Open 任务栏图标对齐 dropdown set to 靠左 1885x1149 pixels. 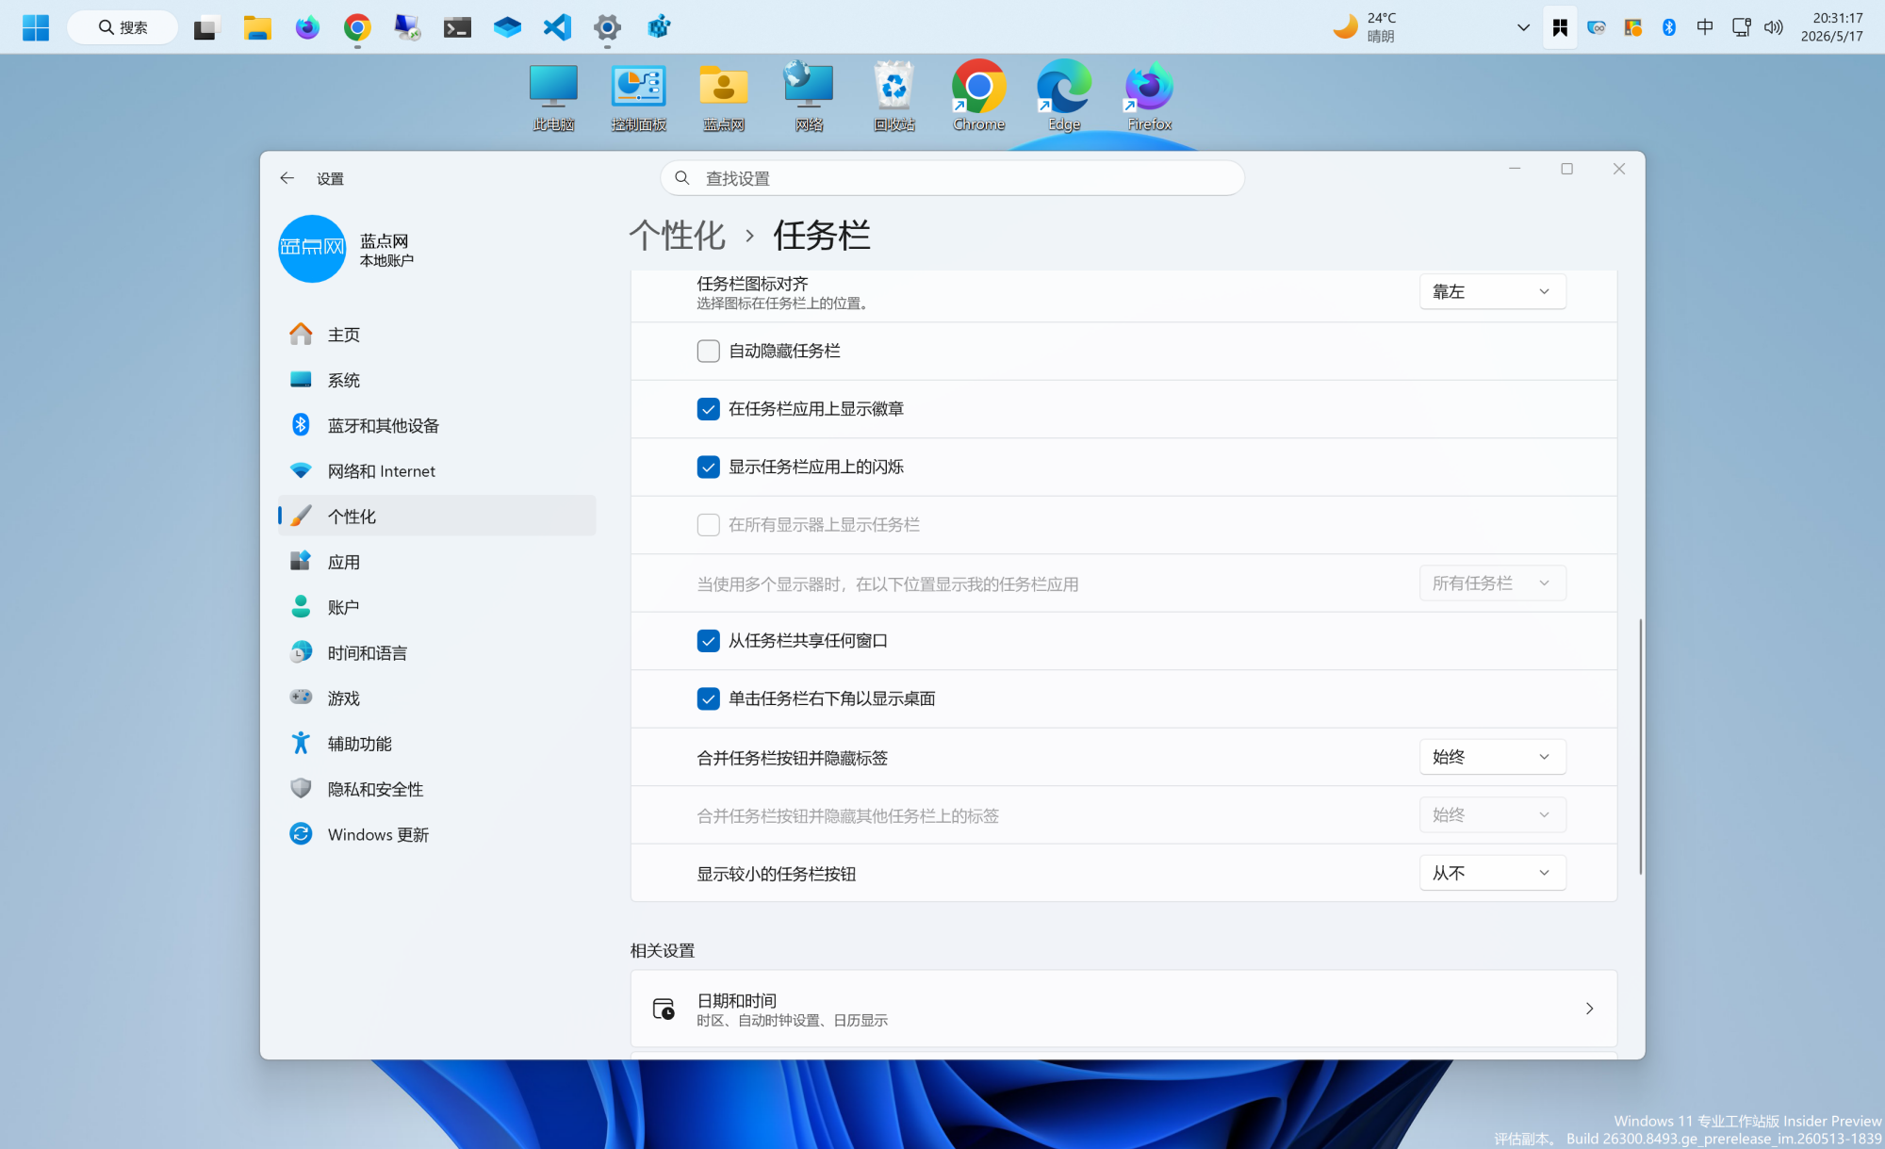pos(1492,292)
